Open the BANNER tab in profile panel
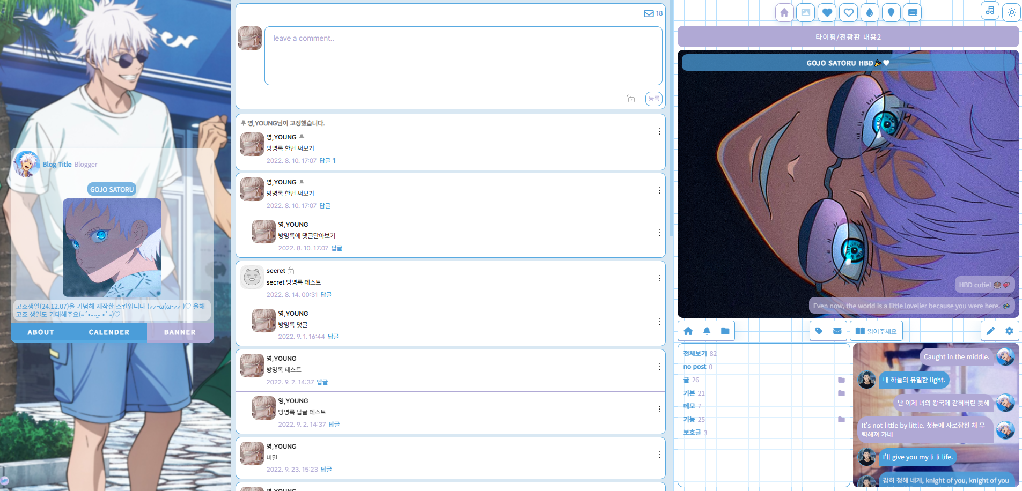The height and width of the screenshot is (491, 1022). pos(180,332)
